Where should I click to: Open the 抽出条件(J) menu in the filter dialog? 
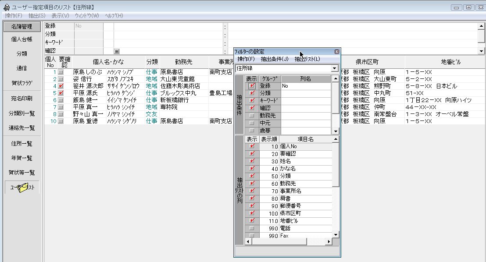click(x=275, y=59)
